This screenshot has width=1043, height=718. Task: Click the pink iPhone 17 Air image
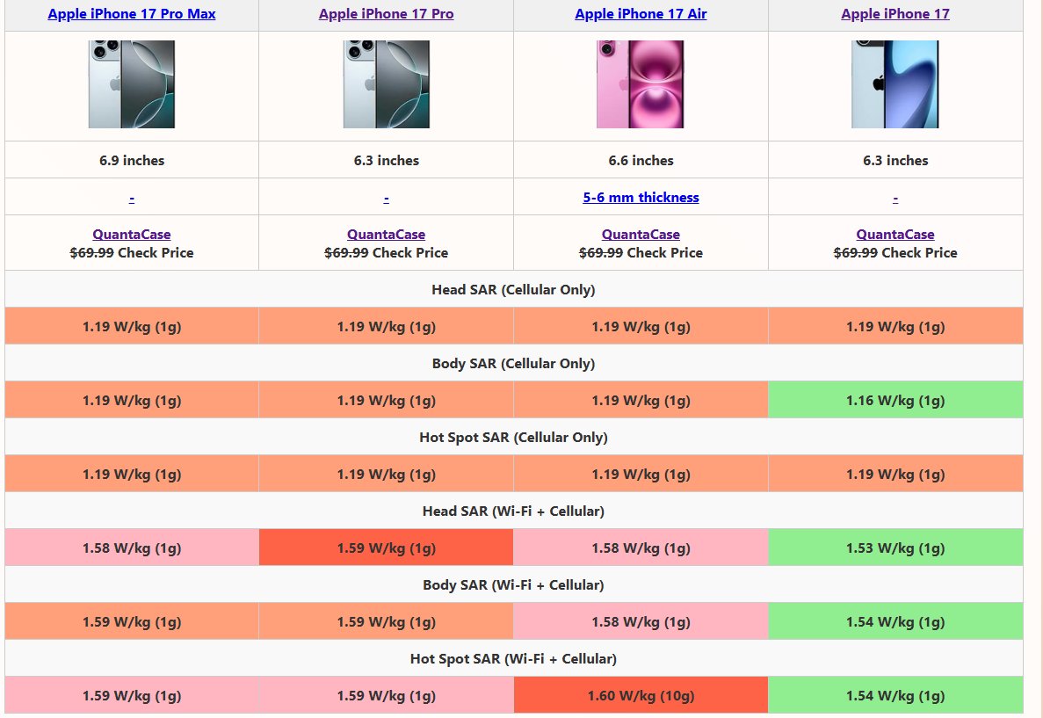click(x=641, y=84)
